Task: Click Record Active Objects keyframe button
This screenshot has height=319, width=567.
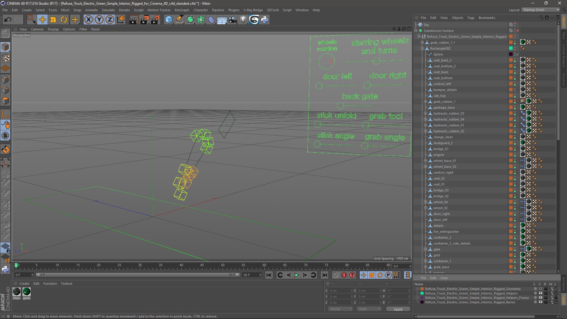Action: (335, 275)
